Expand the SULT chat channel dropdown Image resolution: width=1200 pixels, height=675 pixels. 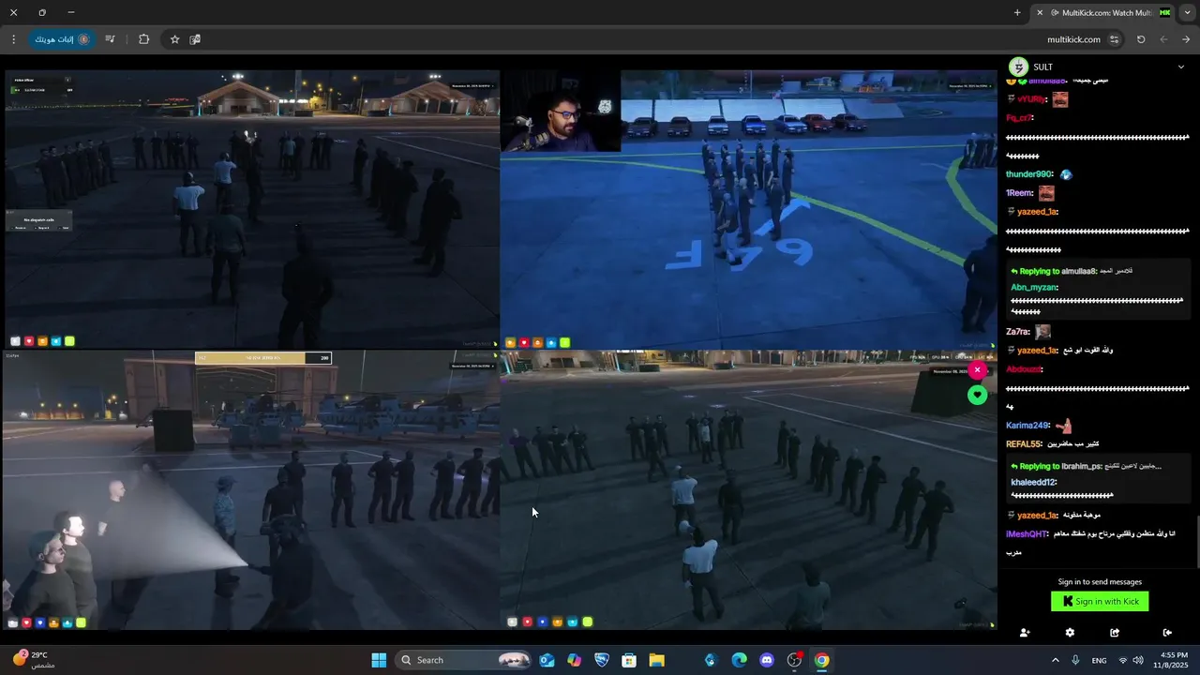[x=1180, y=67]
